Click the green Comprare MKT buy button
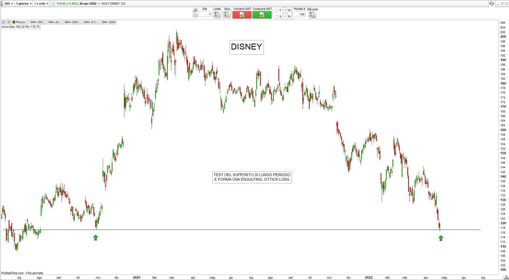Screen dimensions: 509x280 point(262,15)
